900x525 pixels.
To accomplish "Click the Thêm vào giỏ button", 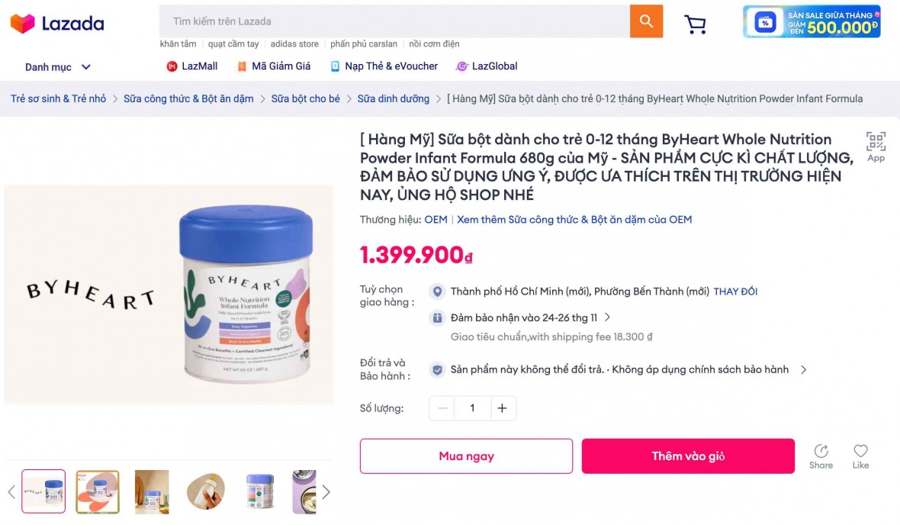I will [687, 456].
